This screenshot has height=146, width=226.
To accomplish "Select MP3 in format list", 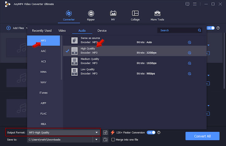I will coord(43,41).
